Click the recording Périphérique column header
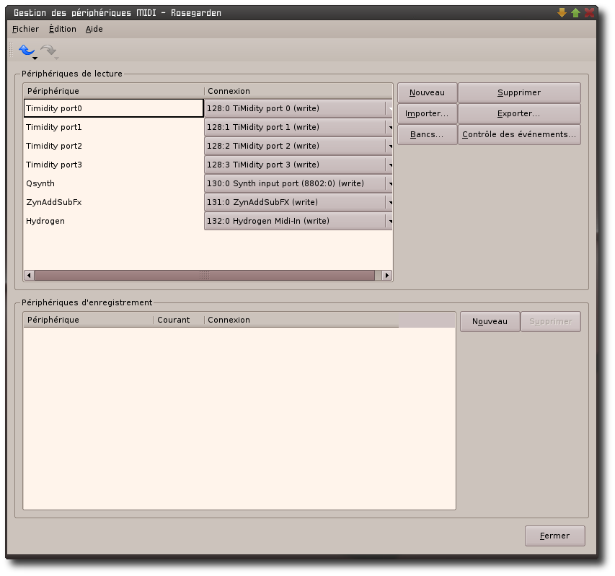Viewport: 615px width, 576px height. (89, 320)
